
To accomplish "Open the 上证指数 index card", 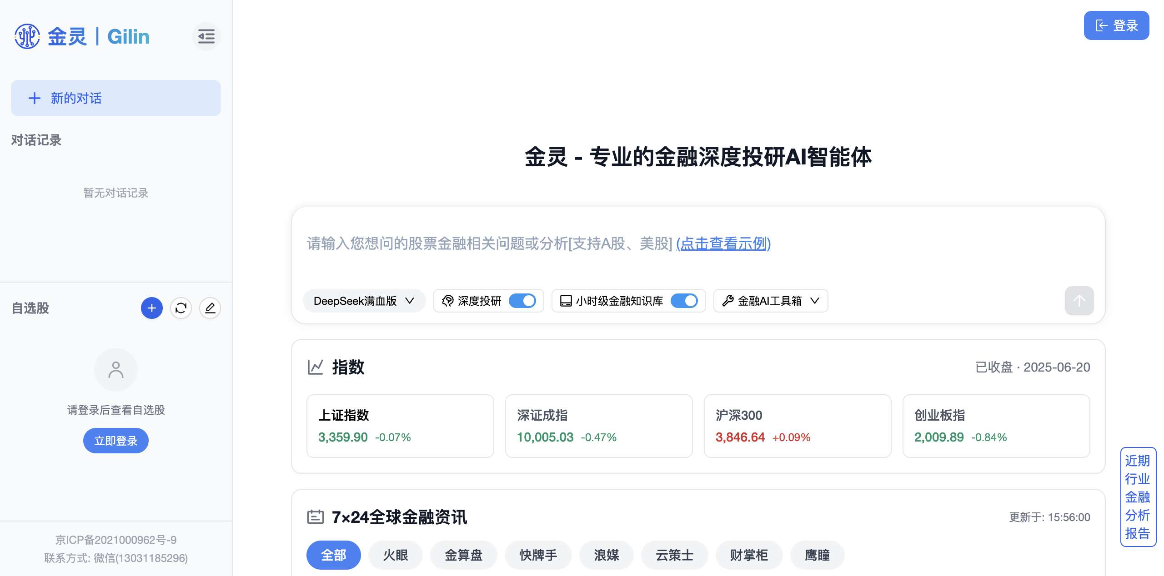I will coord(400,426).
